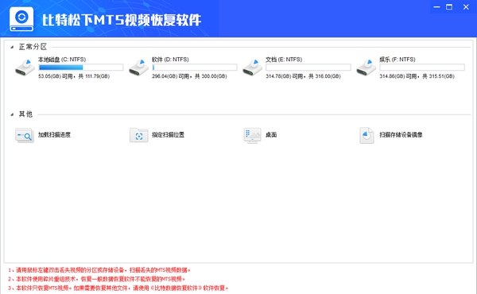Click the 加载扫描进度 magnifier icon
Viewport: 477px width, 294px height.
(25, 135)
